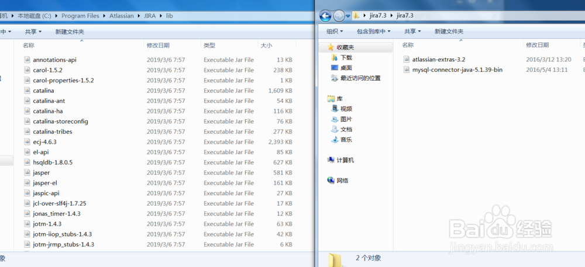Click the carol-1.5.2 jar file icon
Viewport: 585px width, 267px height.
point(27,70)
